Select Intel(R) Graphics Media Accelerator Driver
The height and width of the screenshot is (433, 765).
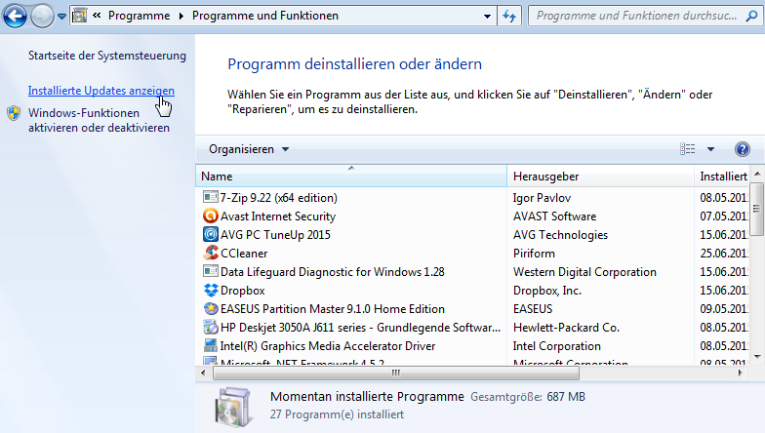[x=328, y=346]
